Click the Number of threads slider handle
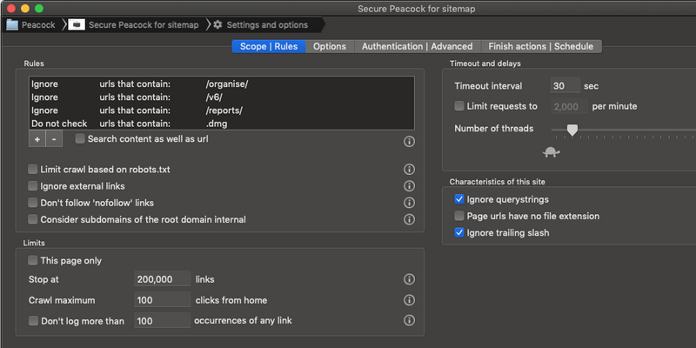Screen dimensions: 696x348 point(572,130)
